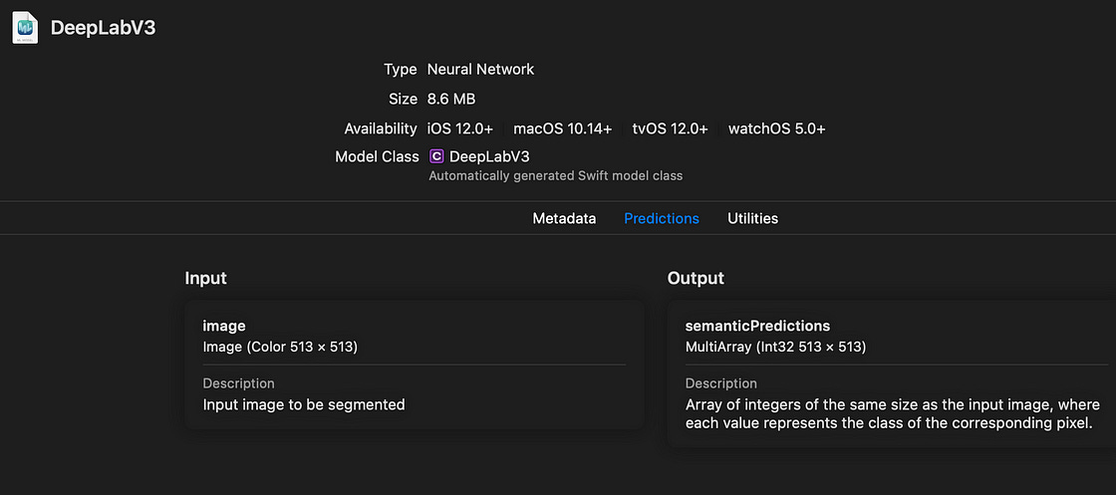This screenshot has width=1116, height=495.
Task: Click the 'Size' field label
Action: 403,99
